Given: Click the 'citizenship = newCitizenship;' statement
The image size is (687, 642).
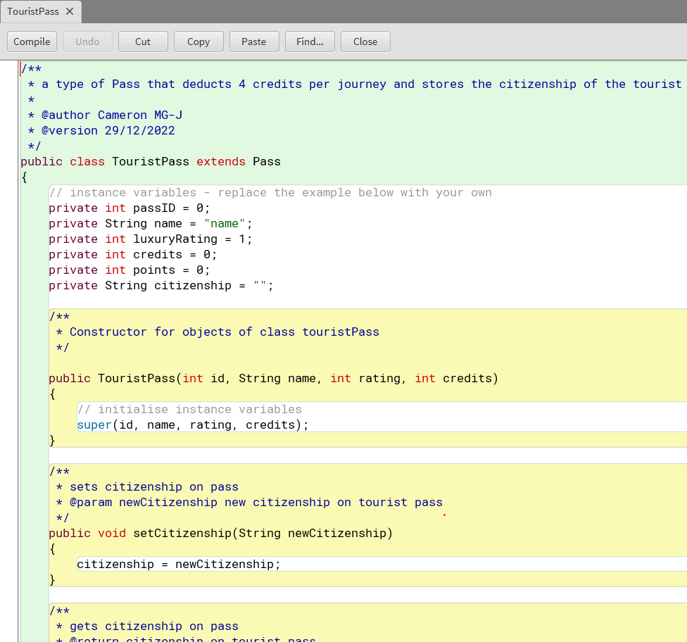Looking at the screenshot, I should pyautogui.click(x=179, y=565).
